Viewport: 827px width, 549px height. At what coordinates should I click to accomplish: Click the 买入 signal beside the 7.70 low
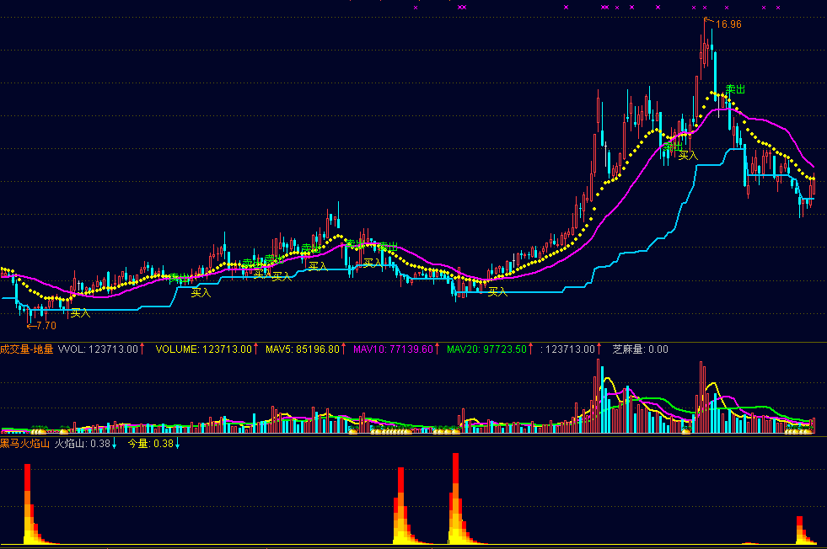80,313
